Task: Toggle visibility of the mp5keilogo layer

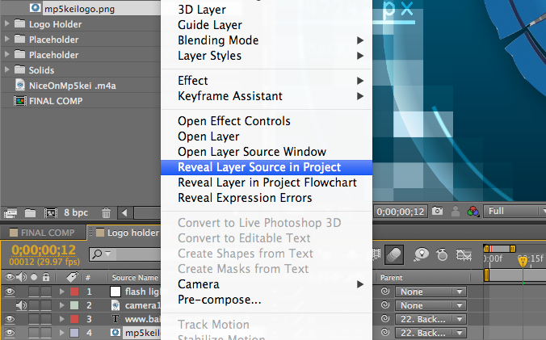Action: tap(9, 332)
